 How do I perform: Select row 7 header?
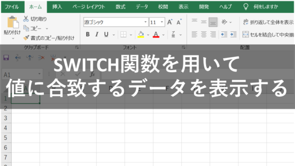[6, 157]
